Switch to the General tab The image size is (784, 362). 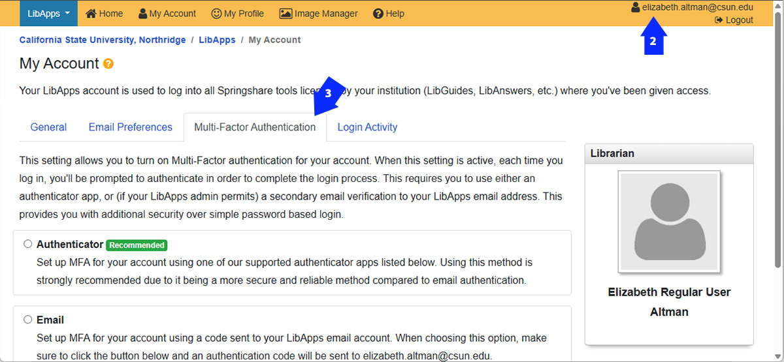pyautogui.click(x=48, y=127)
